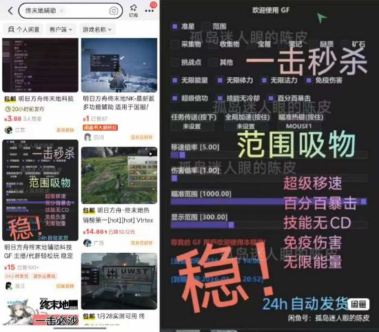The image size is (379, 332).
Task: Tap seller avatar next to 浙江
Action: click(x=8, y=286)
